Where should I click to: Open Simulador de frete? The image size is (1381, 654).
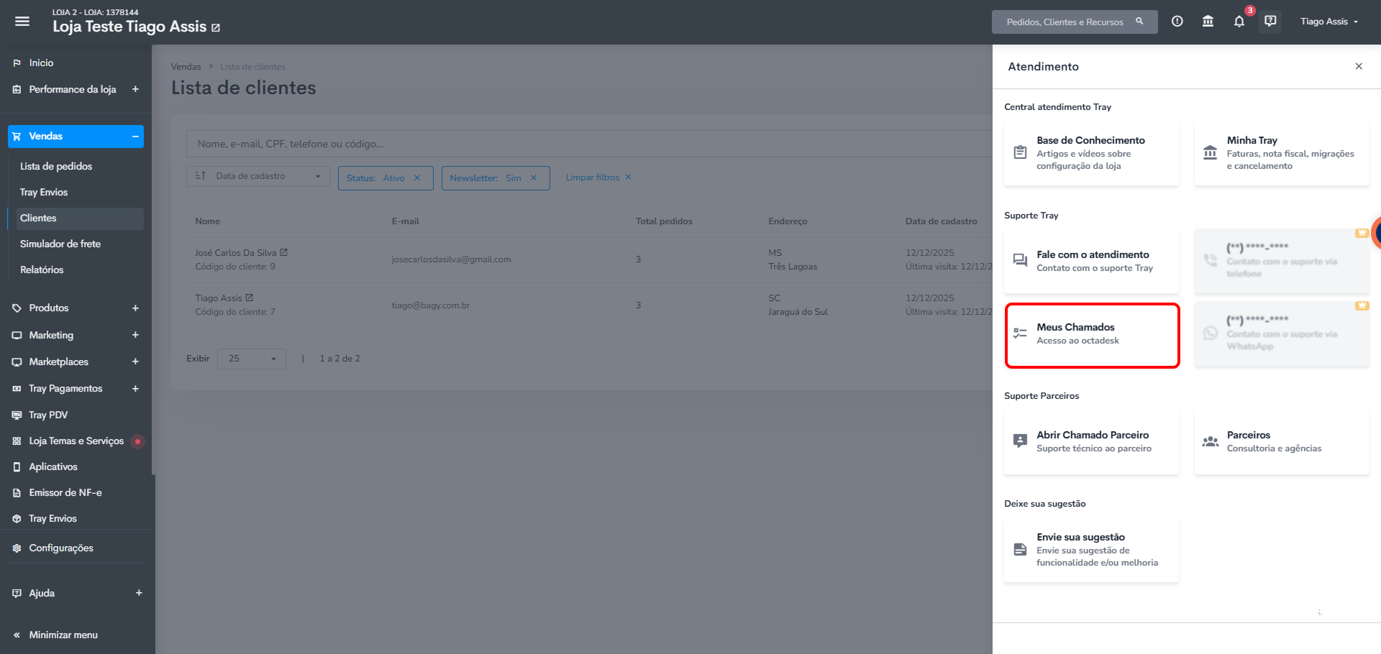point(60,244)
